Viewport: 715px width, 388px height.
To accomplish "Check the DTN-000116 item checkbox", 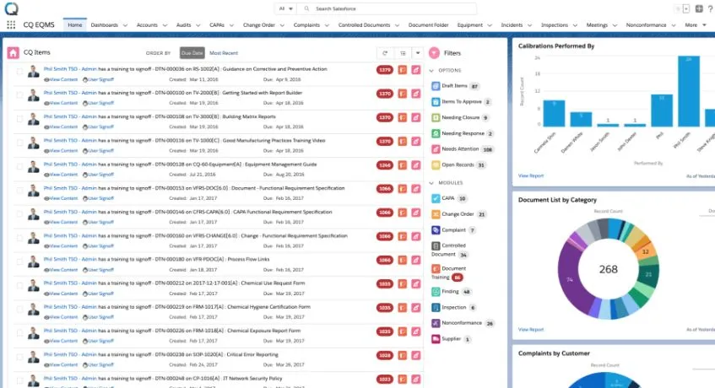I will 19,143.
